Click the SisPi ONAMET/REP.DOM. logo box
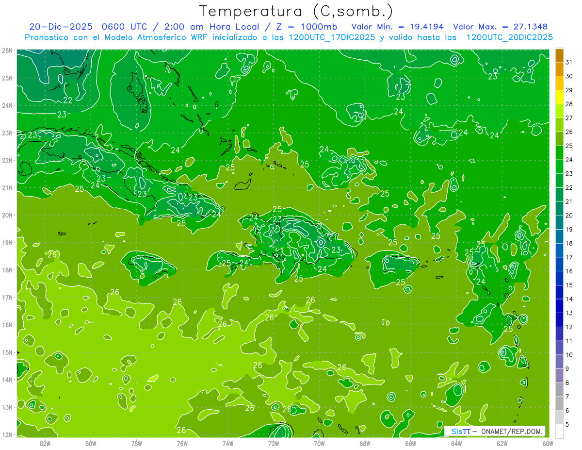 tap(494, 431)
